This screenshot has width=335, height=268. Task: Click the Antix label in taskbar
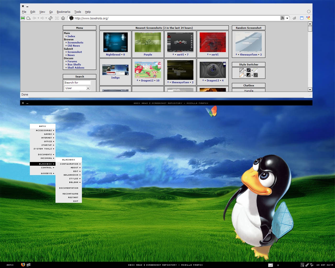pyautogui.click(x=10, y=265)
